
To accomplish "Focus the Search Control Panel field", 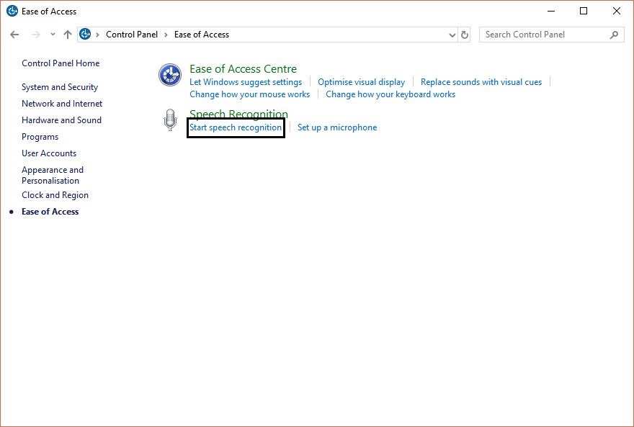I will (x=552, y=35).
